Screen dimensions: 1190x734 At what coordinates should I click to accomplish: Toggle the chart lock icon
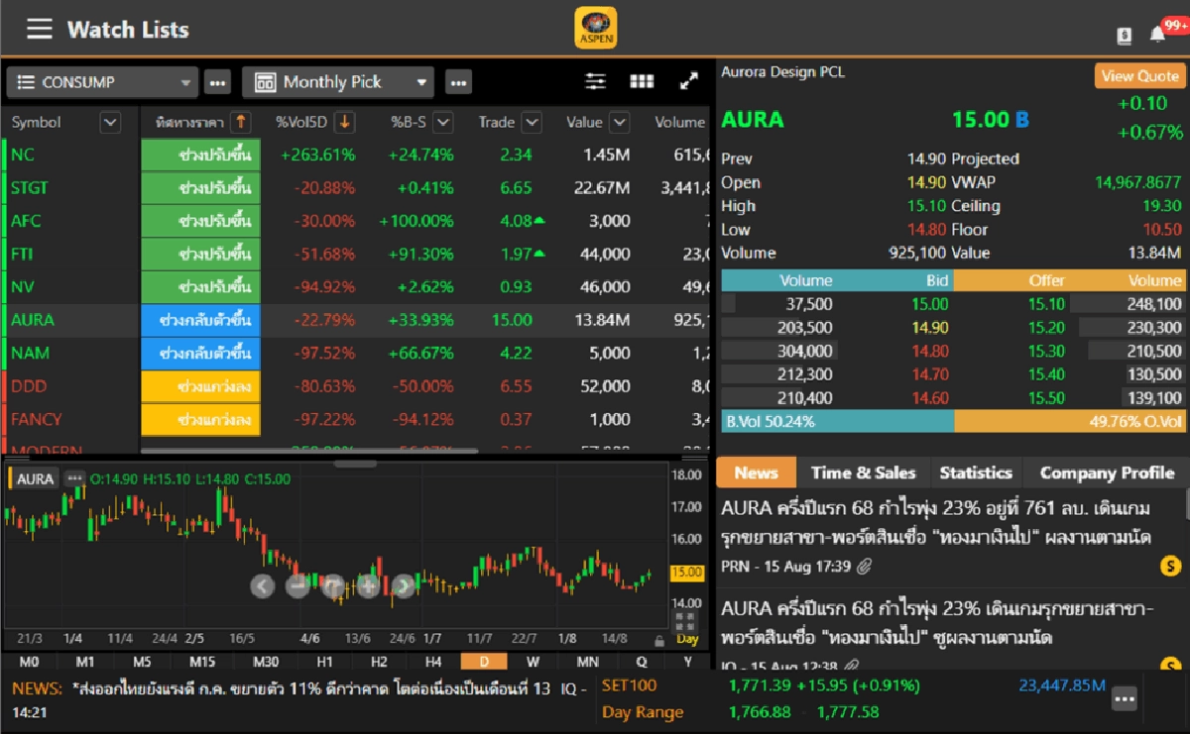[659, 641]
